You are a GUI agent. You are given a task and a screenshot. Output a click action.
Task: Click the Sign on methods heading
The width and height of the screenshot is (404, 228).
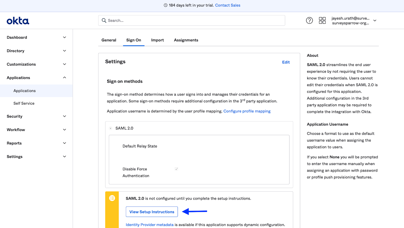point(125,81)
